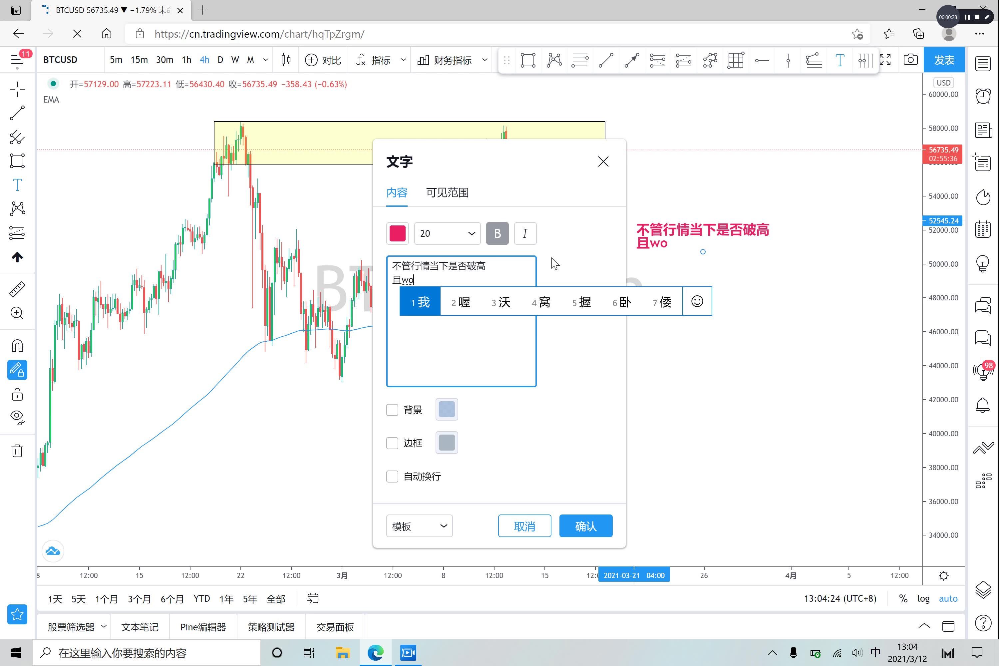Click the 确认 confirm button
Screen dimensions: 999x666
pyautogui.click(x=586, y=526)
